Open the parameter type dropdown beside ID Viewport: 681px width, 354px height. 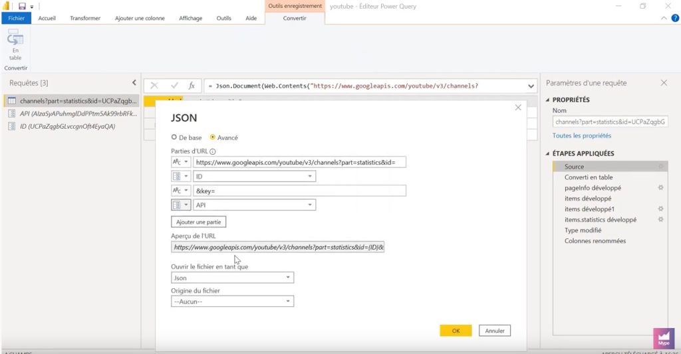tap(181, 176)
